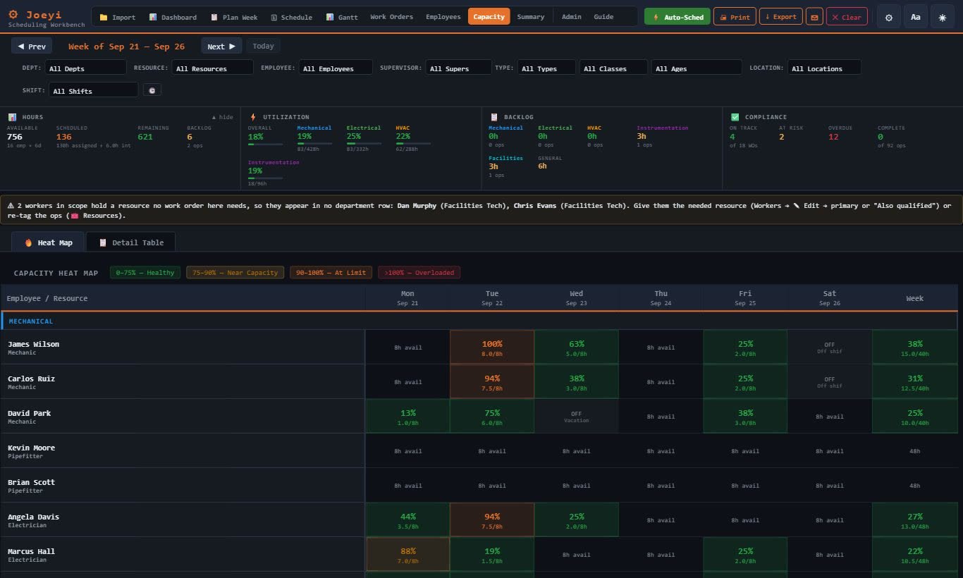
Task: Toggle the light/dark theme sun icon
Action: click(x=943, y=17)
